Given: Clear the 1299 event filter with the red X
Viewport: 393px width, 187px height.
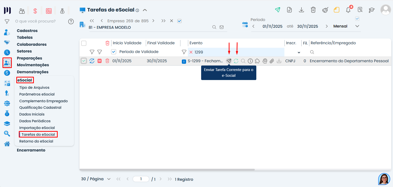Looking at the screenshot, I should coord(191,52).
